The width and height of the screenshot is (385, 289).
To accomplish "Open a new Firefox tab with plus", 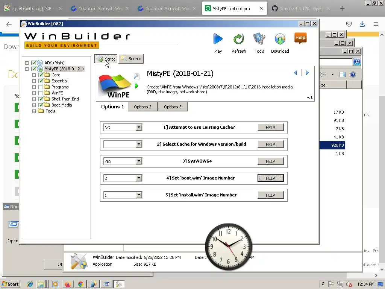I will pos(342,9).
